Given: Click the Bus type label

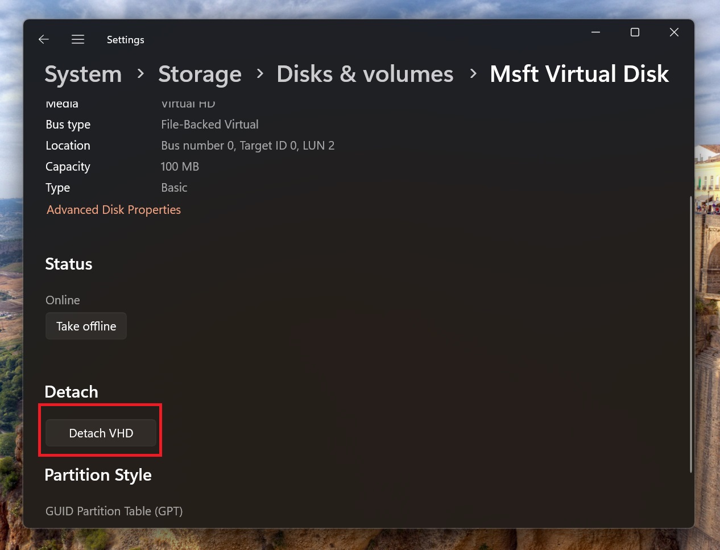Looking at the screenshot, I should (68, 125).
